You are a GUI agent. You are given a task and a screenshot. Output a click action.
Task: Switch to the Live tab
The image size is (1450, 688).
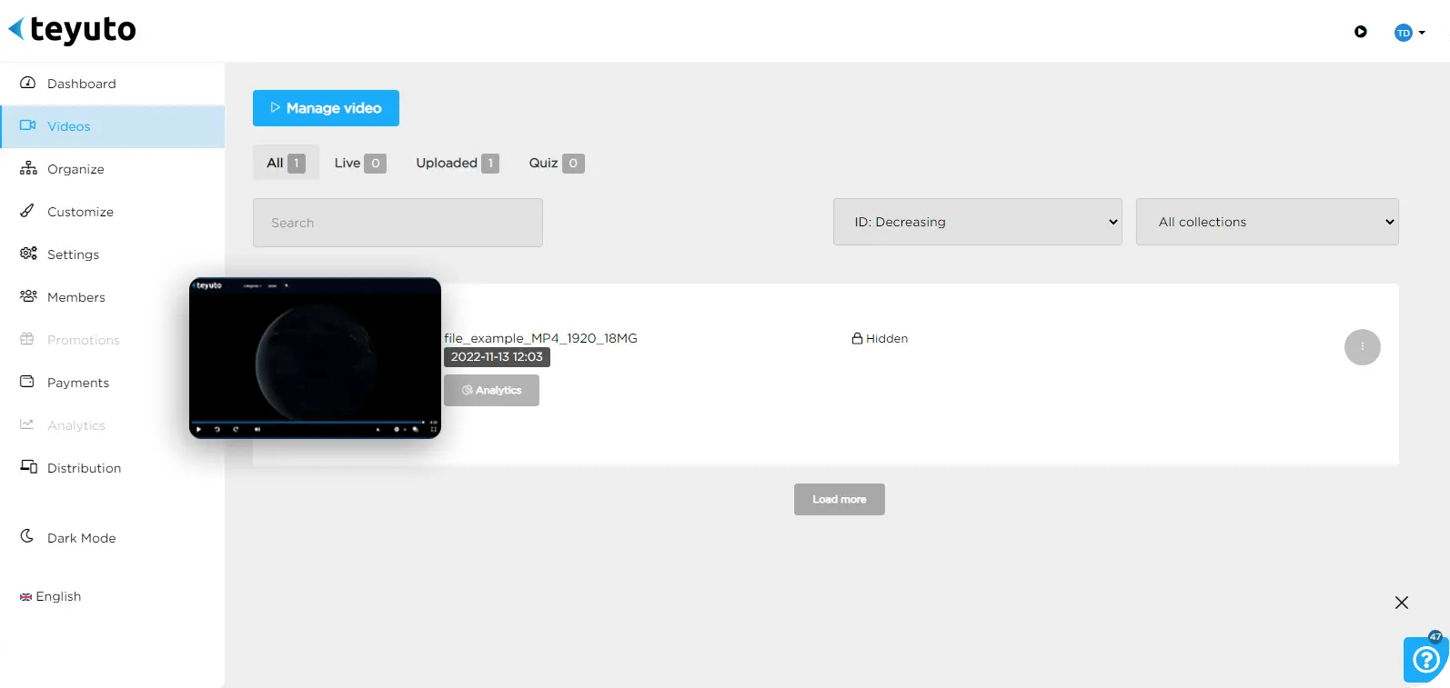(360, 163)
